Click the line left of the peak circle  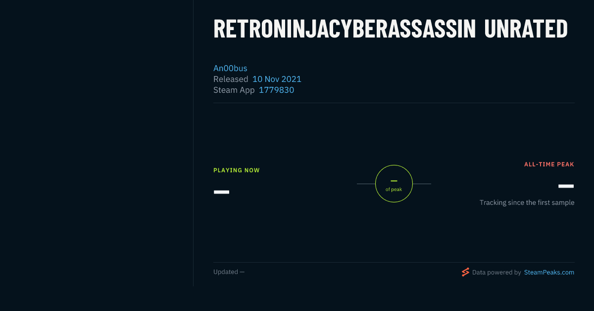[x=366, y=184]
